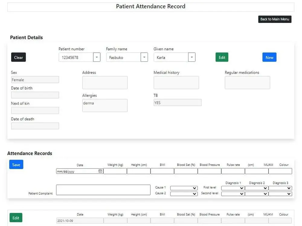Open Diagnosis 2 Second level dropdown
Image resolution: width=302 pixels, height=226 pixels.
tap(256, 194)
